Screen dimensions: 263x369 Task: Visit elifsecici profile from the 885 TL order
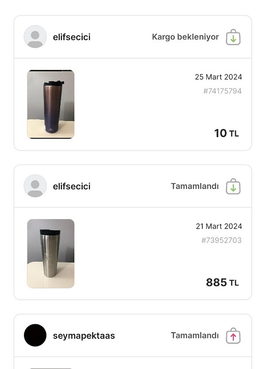(x=72, y=186)
